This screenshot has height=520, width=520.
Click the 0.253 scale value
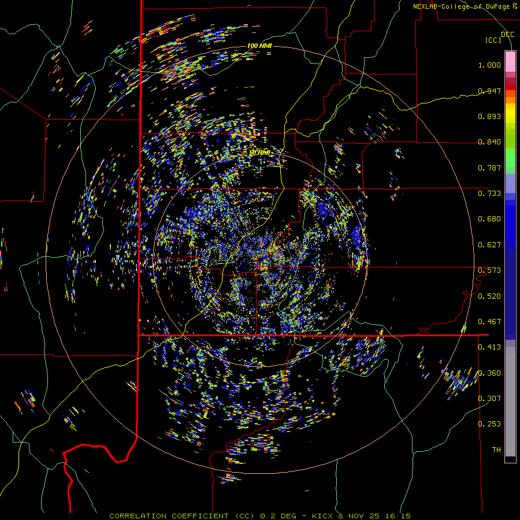coord(489,424)
